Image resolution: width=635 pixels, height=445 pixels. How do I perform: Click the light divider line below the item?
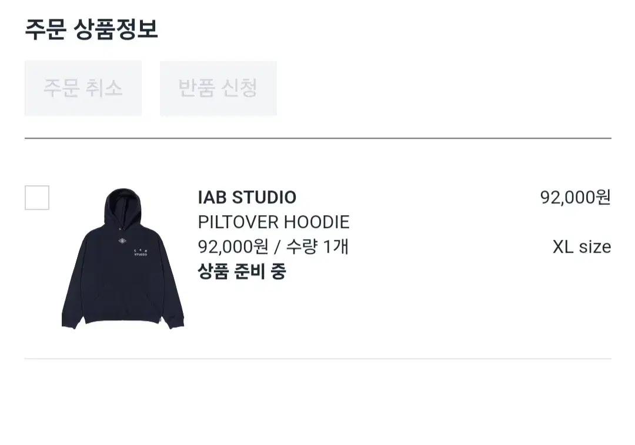[x=318, y=359]
